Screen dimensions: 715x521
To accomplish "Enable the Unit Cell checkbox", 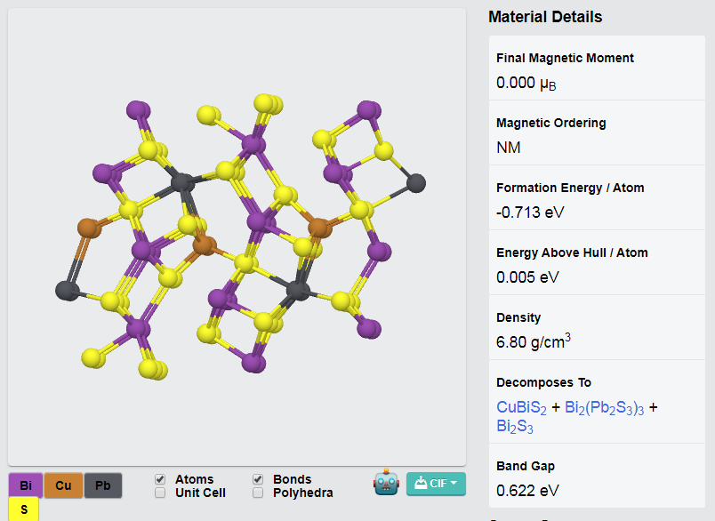I will (x=160, y=493).
